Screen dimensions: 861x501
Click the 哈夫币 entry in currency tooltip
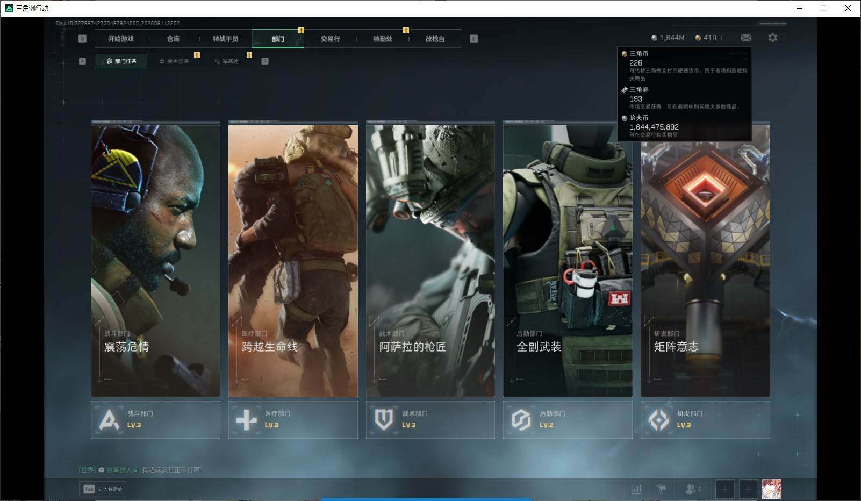pyautogui.click(x=684, y=126)
